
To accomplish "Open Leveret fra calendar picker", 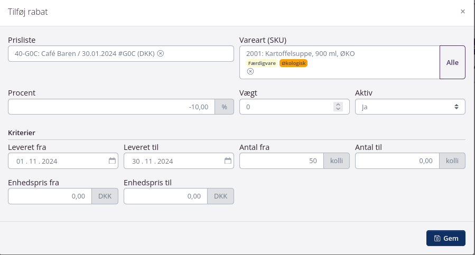I will pyautogui.click(x=112, y=161).
